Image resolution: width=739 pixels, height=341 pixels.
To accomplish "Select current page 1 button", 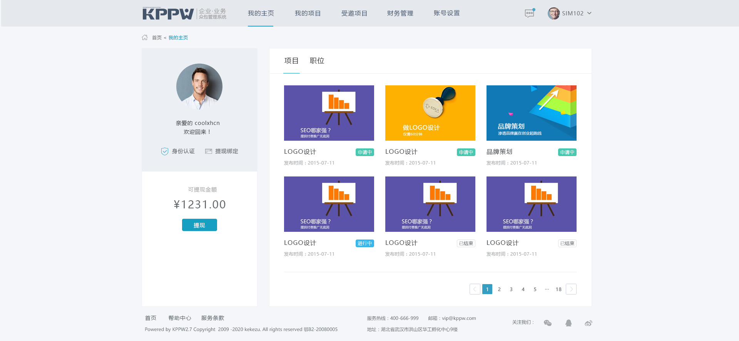I will [x=487, y=289].
